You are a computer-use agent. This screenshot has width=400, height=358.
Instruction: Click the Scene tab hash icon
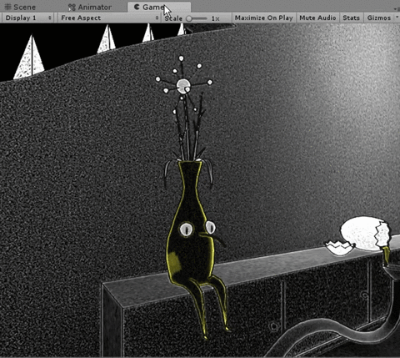pyautogui.click(x=7, y=7)
